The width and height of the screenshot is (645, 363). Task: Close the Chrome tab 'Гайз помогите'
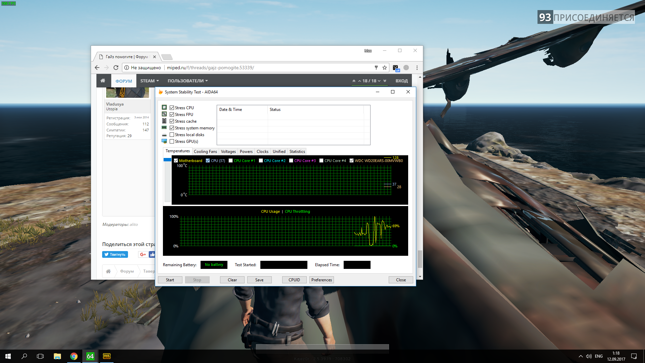coord(155,57)
